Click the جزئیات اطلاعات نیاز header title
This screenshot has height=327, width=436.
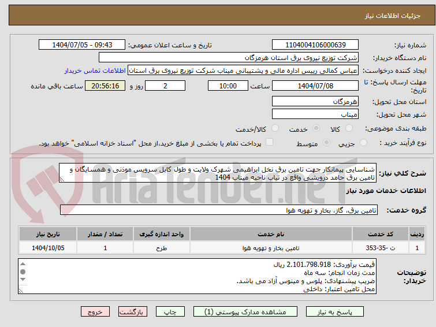393,16
